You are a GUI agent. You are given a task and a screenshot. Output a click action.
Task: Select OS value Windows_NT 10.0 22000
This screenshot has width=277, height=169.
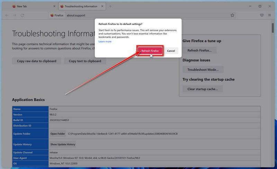pyautogui.click(x=63, y=163)
